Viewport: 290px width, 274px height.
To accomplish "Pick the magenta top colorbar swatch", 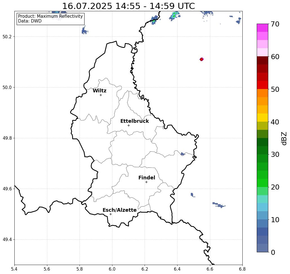I will pyautogui.click(x=262, y=28).
